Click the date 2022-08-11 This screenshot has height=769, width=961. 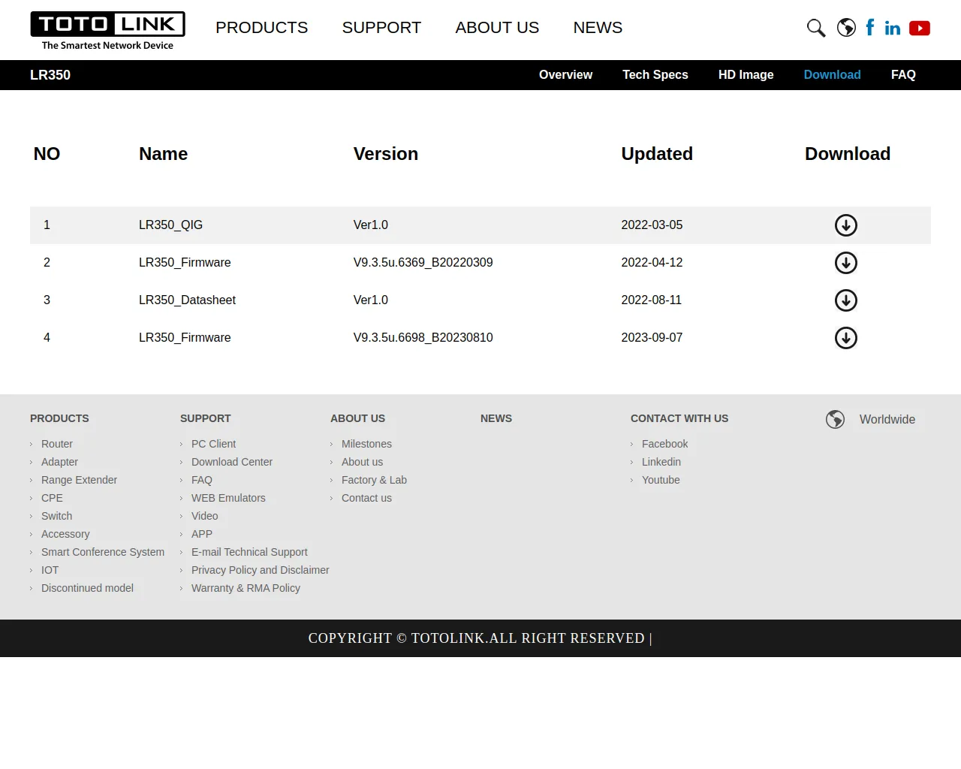tap(651, 300)
